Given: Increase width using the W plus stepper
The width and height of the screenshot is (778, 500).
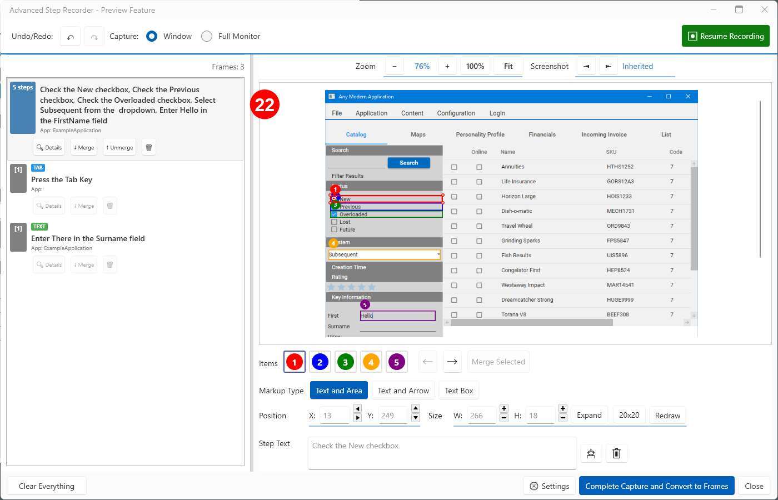Looking at the screenshot, I should (504, 408).
